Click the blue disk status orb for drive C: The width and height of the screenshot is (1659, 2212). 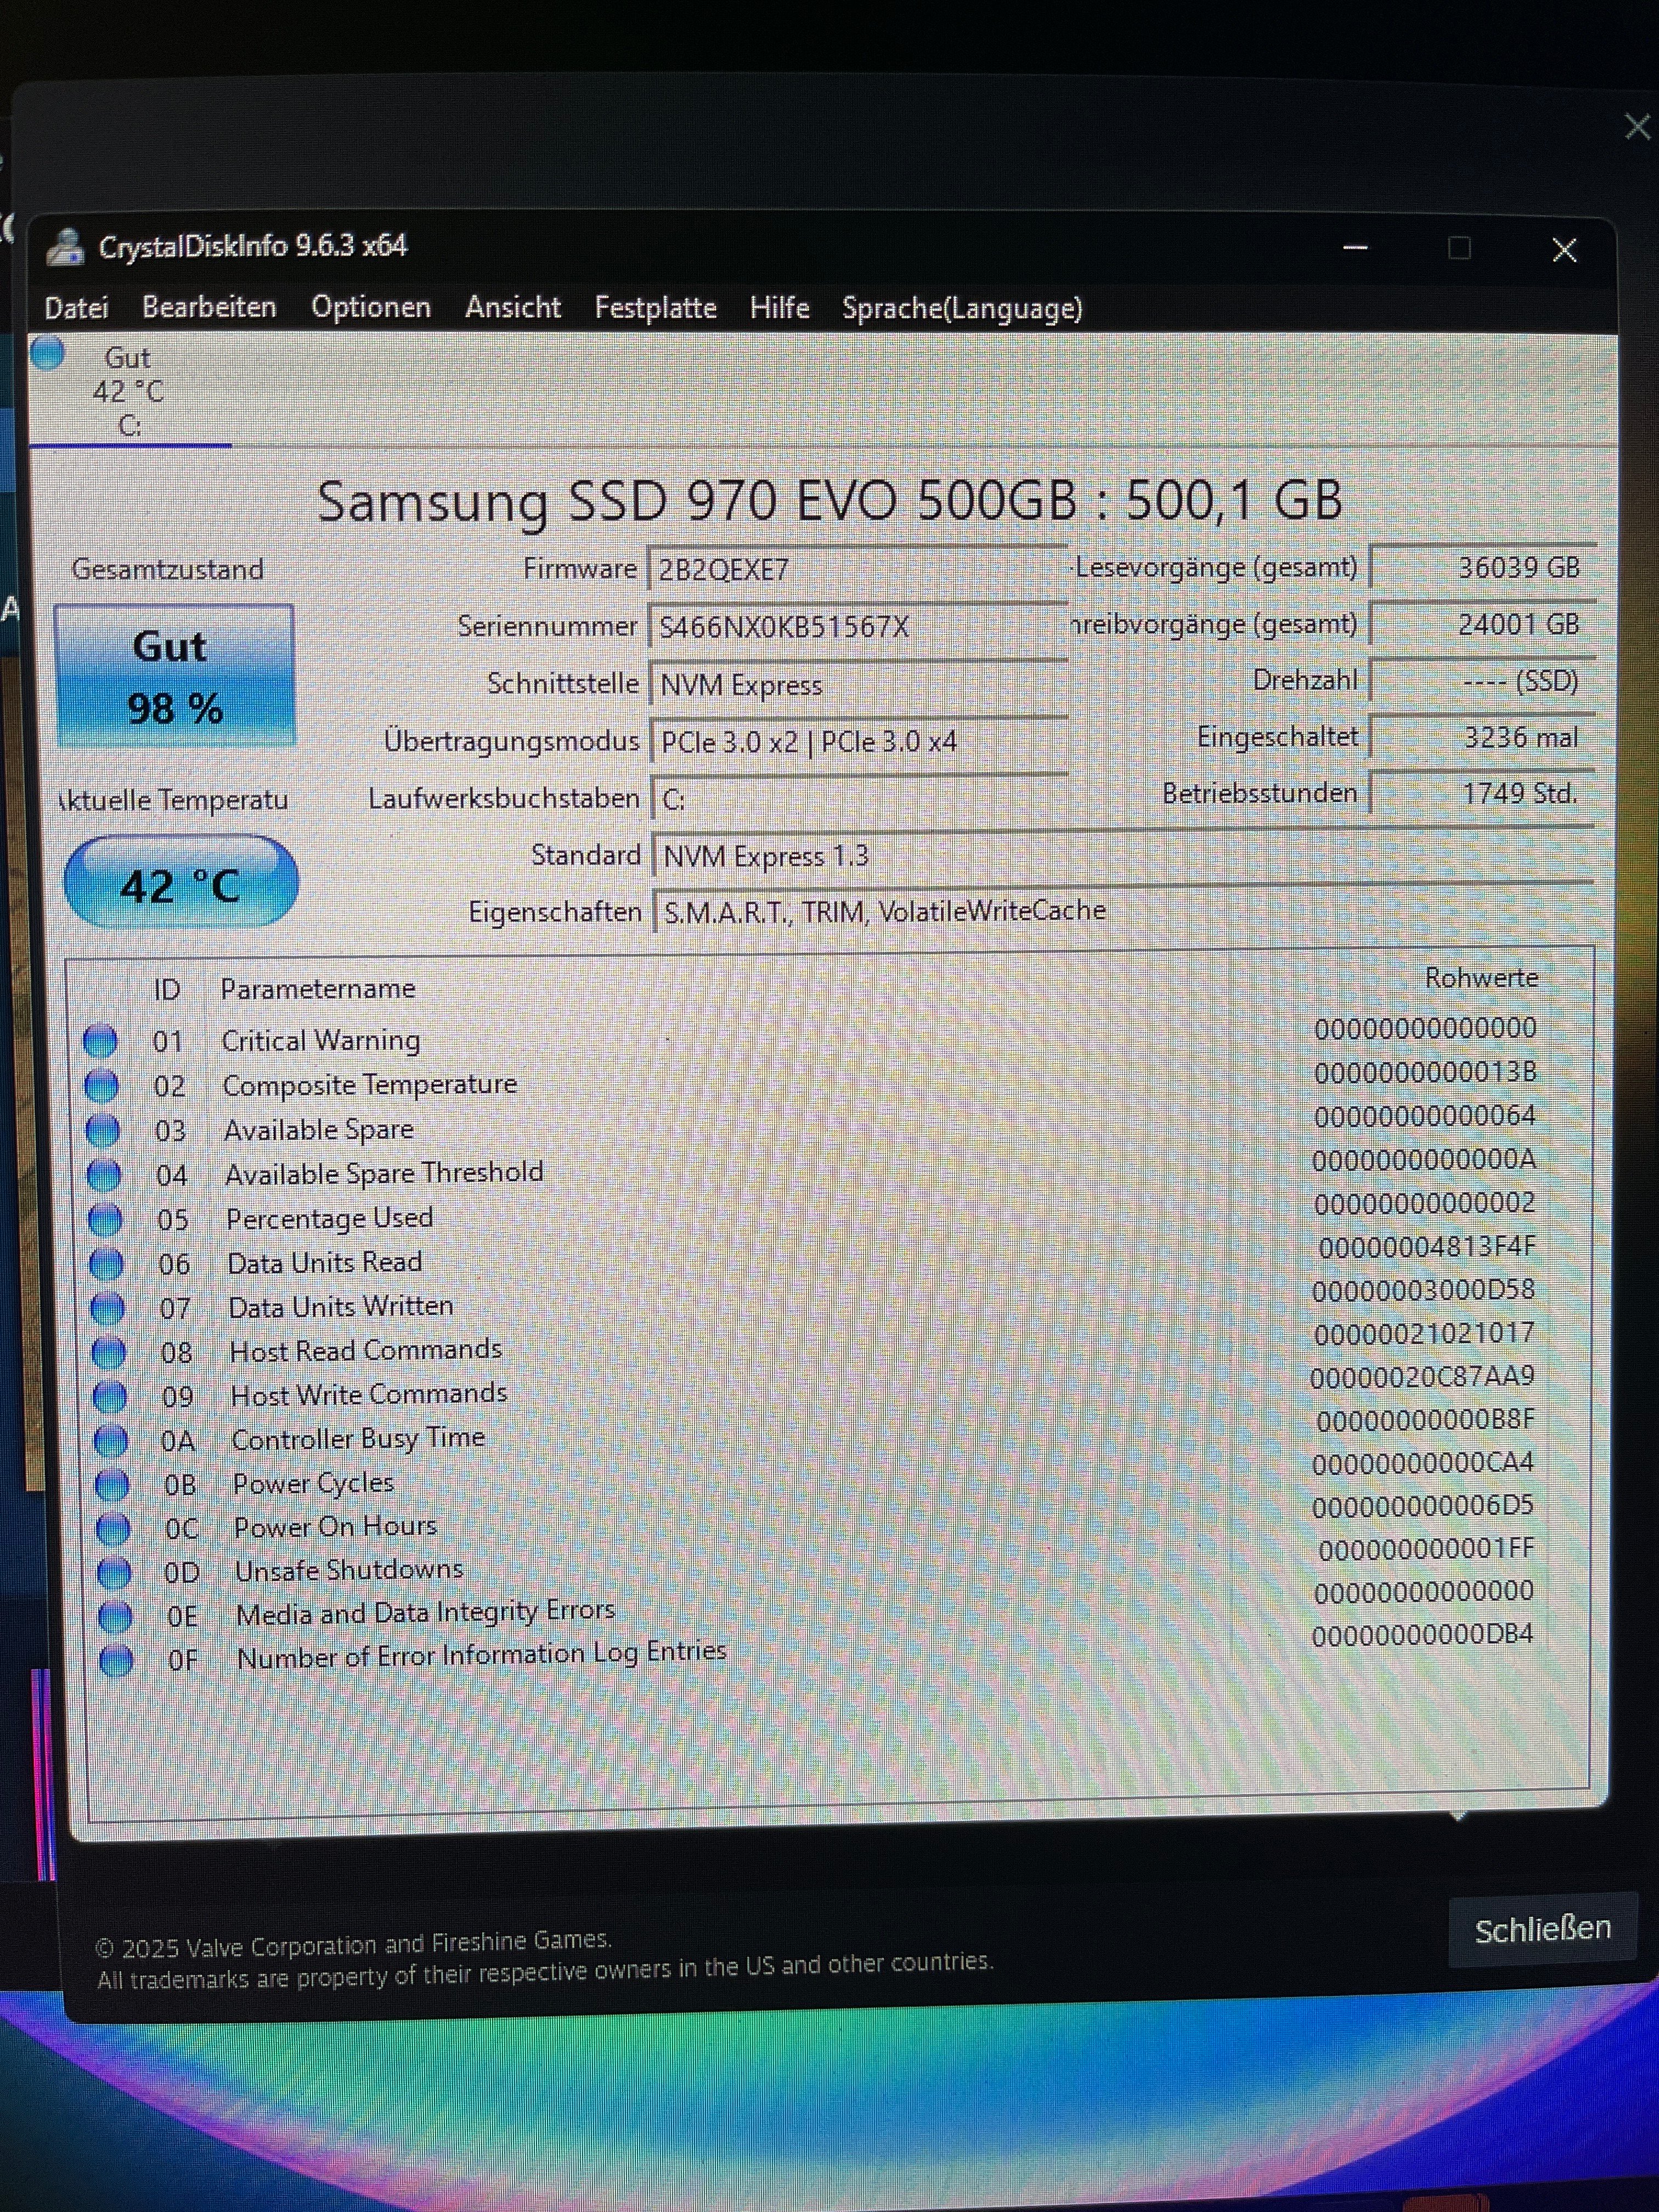coord(48,353)
